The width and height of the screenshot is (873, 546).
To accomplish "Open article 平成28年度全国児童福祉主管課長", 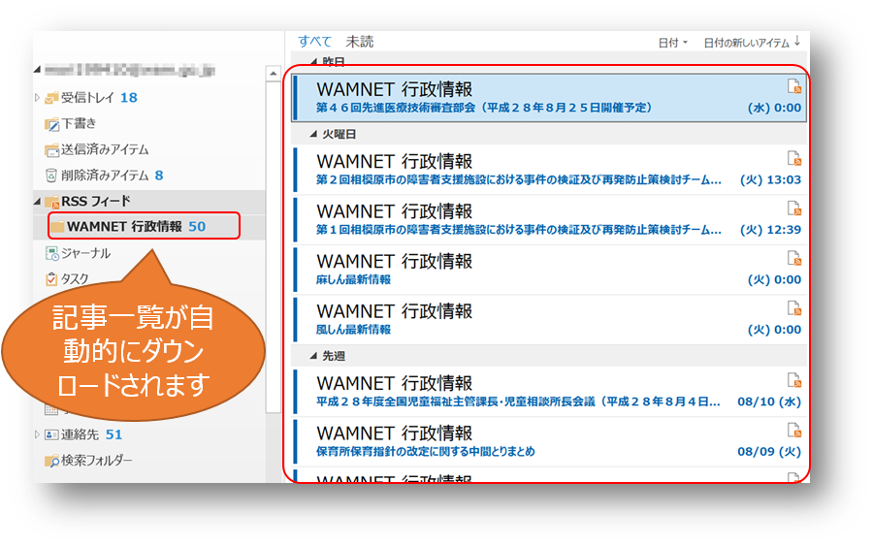I will click(x=549, y=392).
